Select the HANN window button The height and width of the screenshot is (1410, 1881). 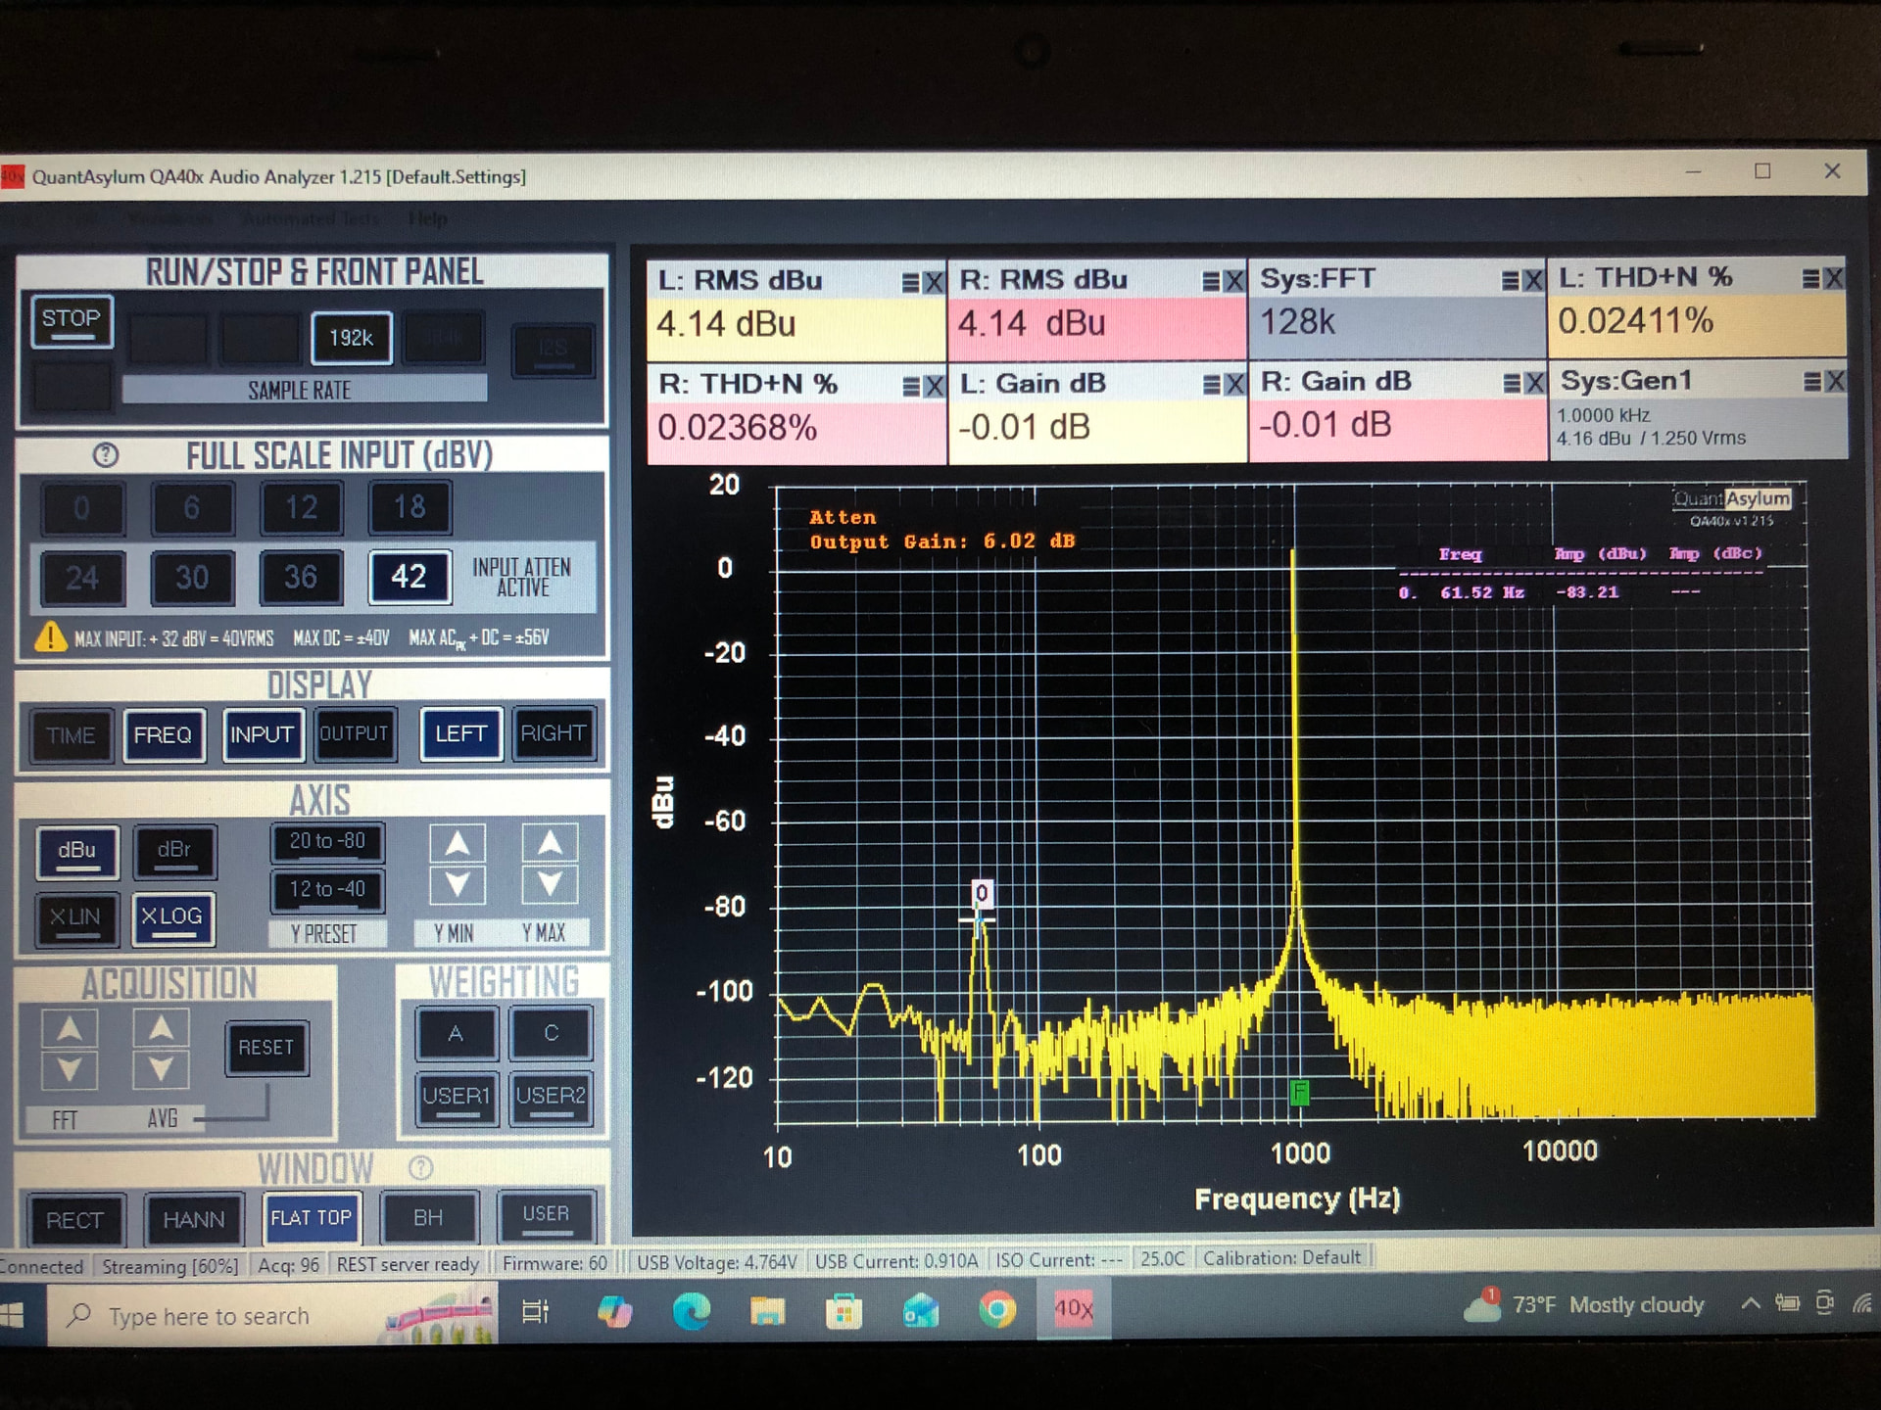click(194, 1220)
